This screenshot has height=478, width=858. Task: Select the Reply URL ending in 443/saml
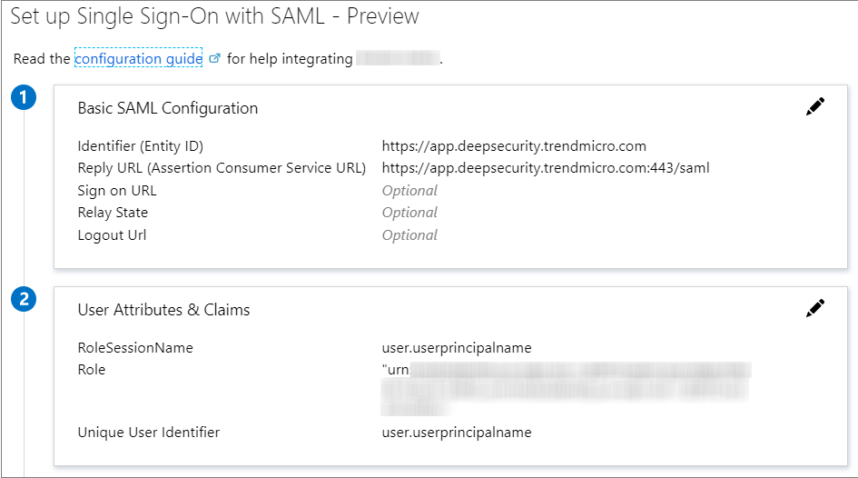[x=545, y=168]
